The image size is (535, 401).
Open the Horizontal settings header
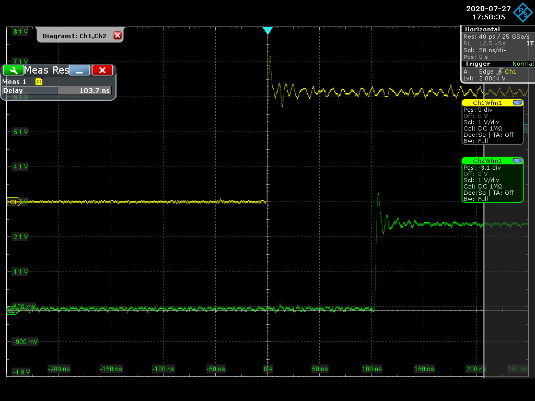pyautogui.click(x=482, y=29)
